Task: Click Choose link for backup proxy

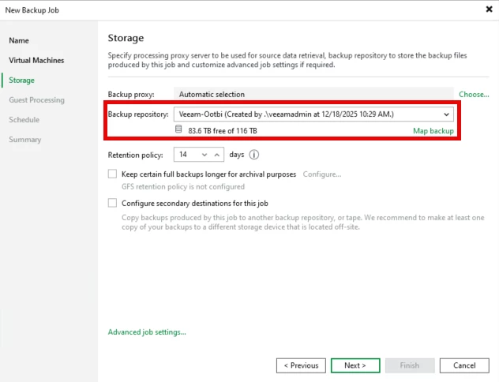Action: [474, 94]
